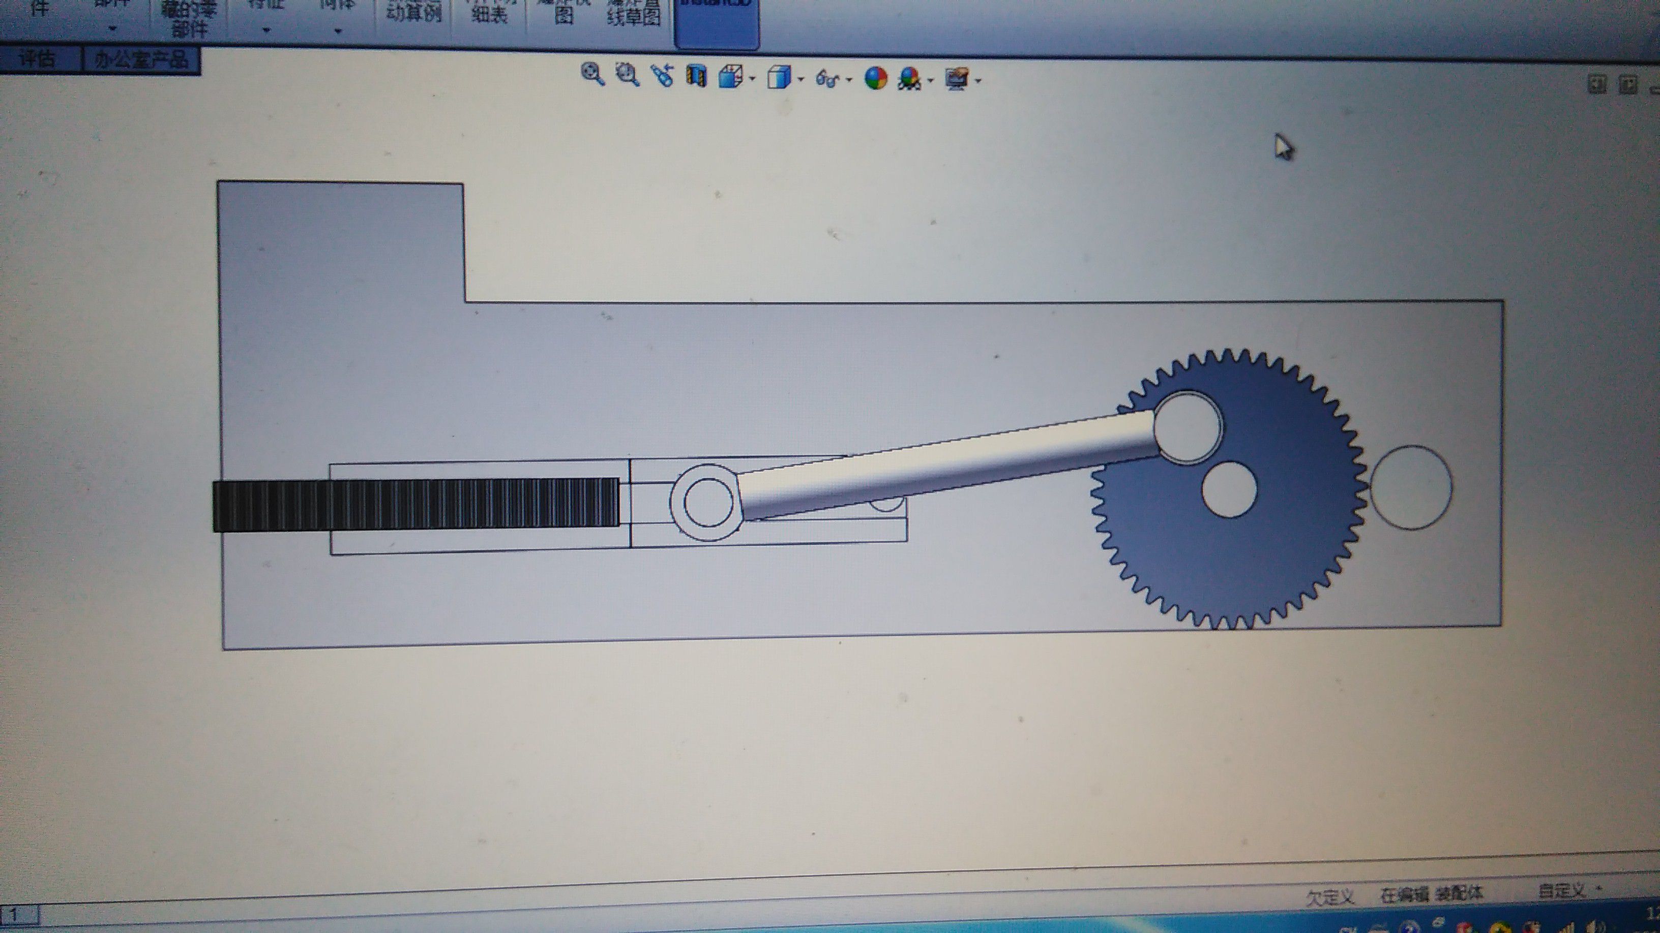This screenshot has height=933, width=1660.
Task: Click the 动算例 ribbon button
Action: (x=413, y=14)
